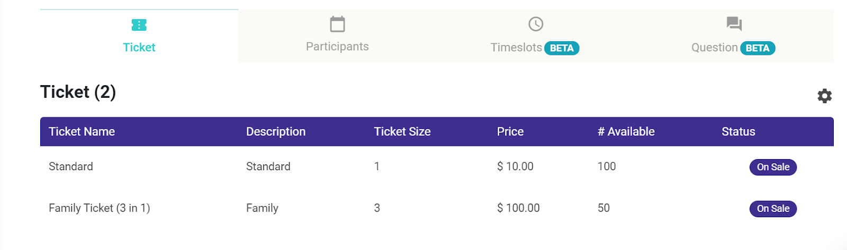This screenshot has width=847, height=250.
Task: Select Family Ticket (3 in 1) name
Action: (100, 208)
